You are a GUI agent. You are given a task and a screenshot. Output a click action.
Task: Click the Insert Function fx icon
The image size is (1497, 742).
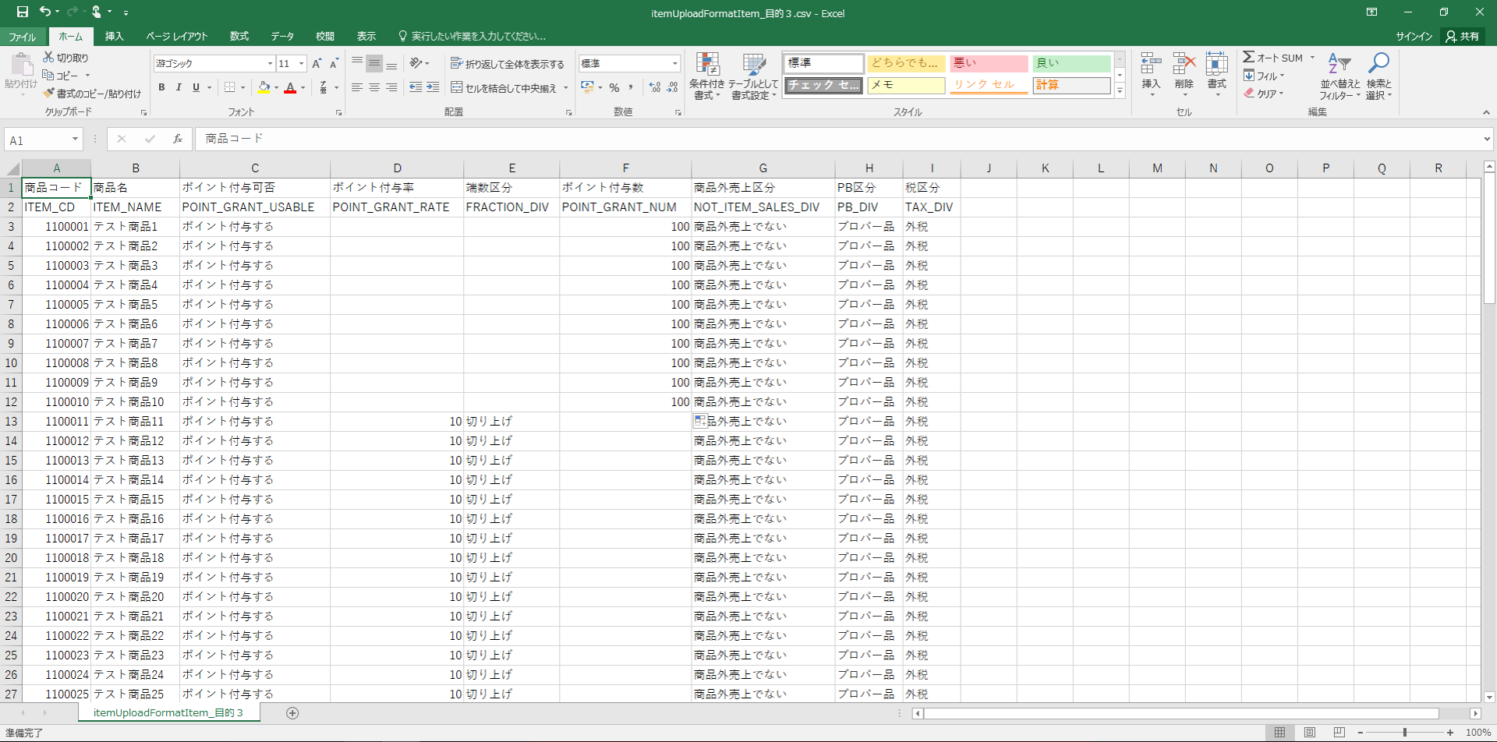pyautogui.click(x=178, y=139)
